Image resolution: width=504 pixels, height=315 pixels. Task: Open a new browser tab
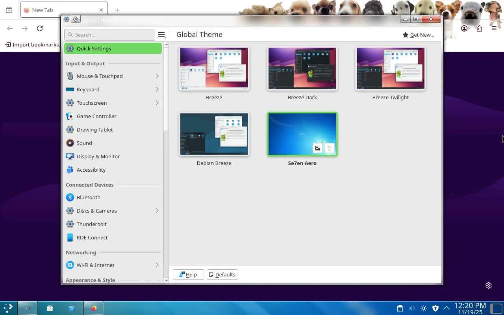(117, 10)
